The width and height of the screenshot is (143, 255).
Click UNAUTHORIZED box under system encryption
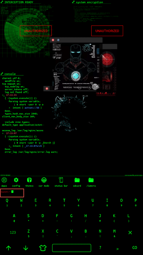[107, 31]
